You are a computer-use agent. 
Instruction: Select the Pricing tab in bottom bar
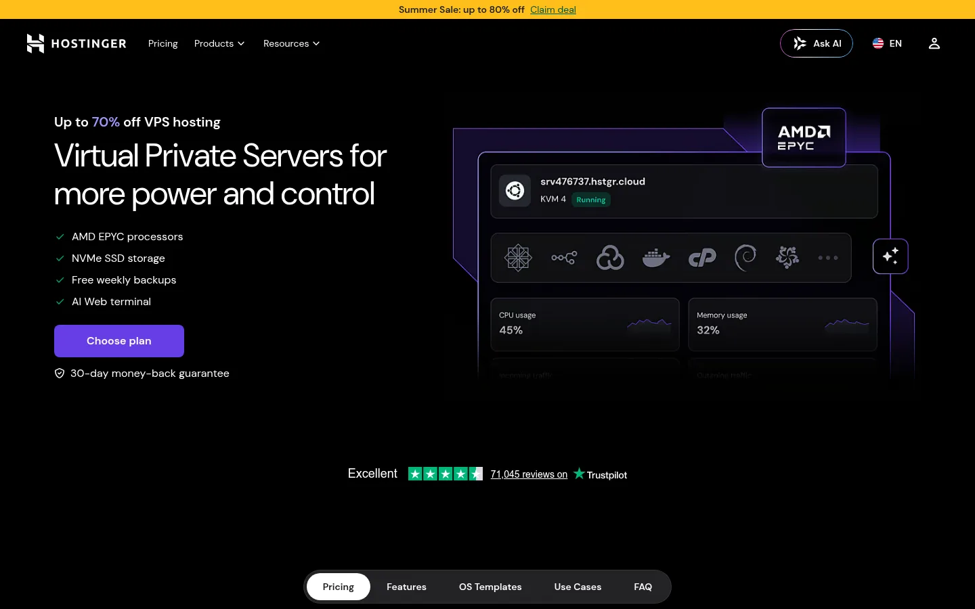339,587
